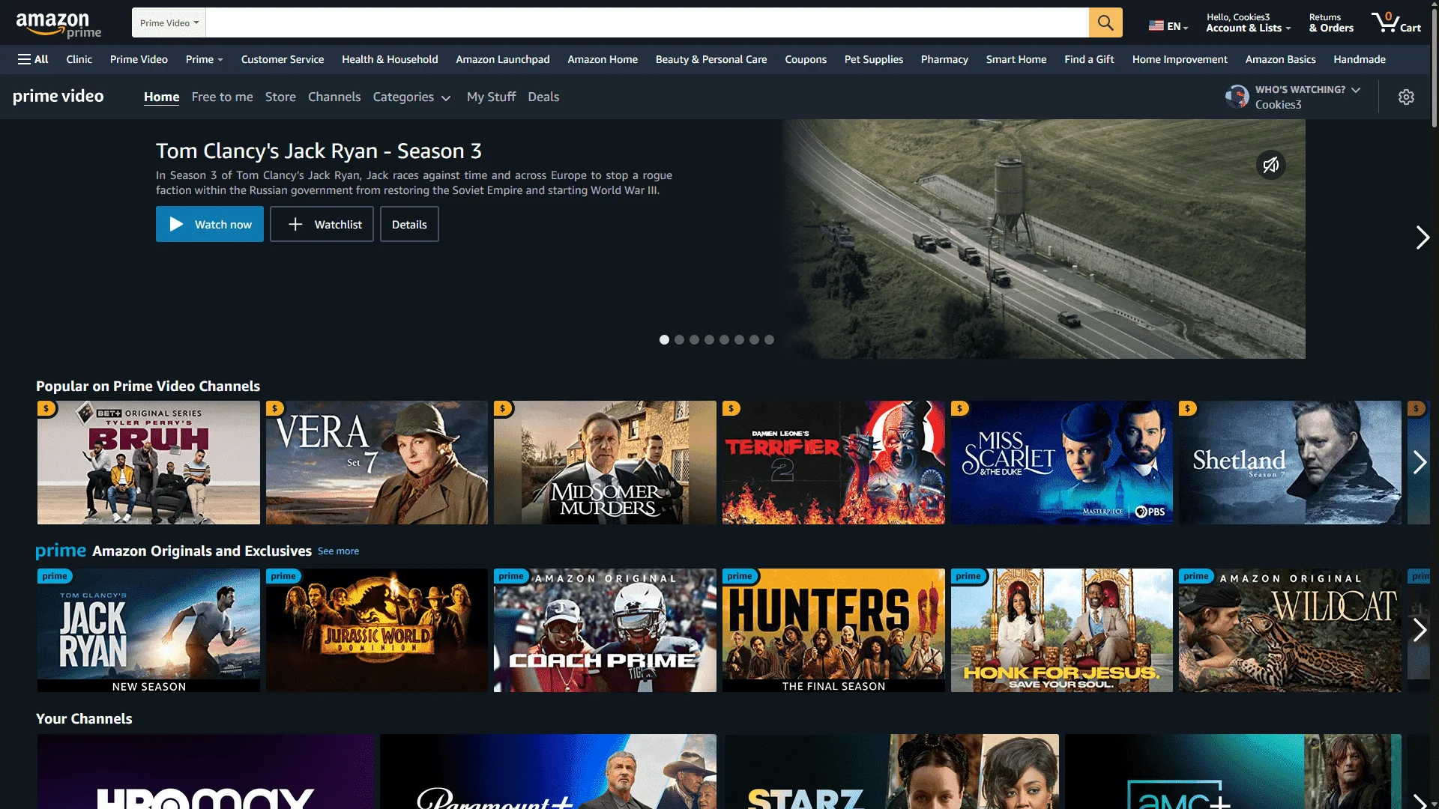Open Tyler Perry's Bruh thumbnail

tap(148, 462)
